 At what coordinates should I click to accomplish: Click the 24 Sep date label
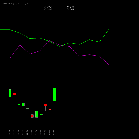36,132
